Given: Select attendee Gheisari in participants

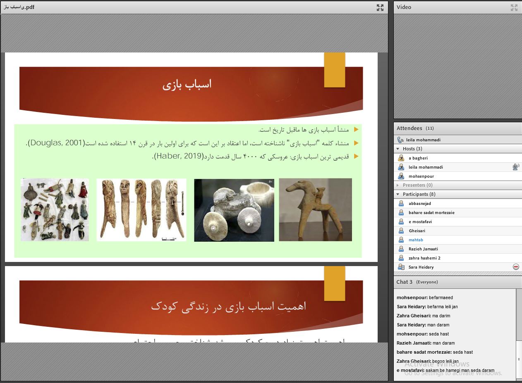Looking at the screenshot, I should (457, 231).
